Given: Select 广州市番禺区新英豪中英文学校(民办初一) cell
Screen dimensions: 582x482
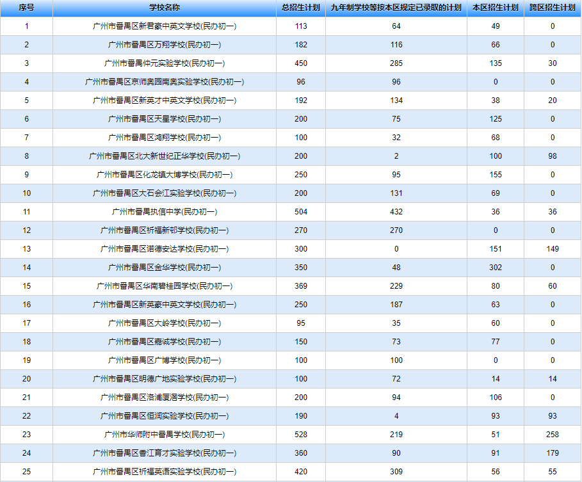Looking at the screenshot, I should point(165,305).
